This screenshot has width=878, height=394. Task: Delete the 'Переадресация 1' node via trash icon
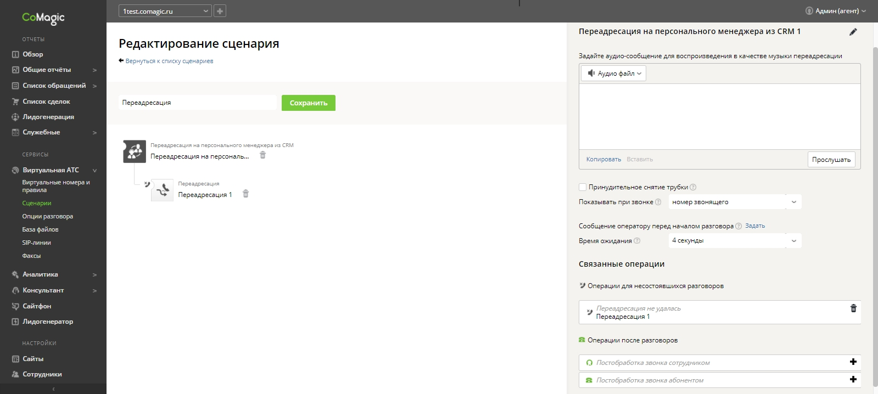(245, 194)
